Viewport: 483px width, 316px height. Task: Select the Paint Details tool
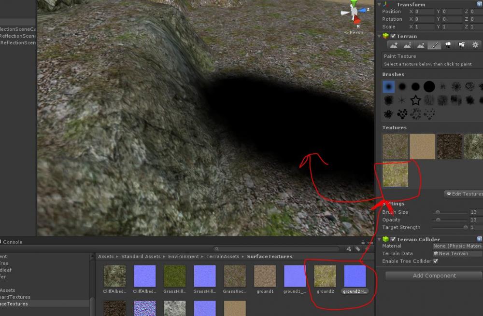tap(462, 45)
